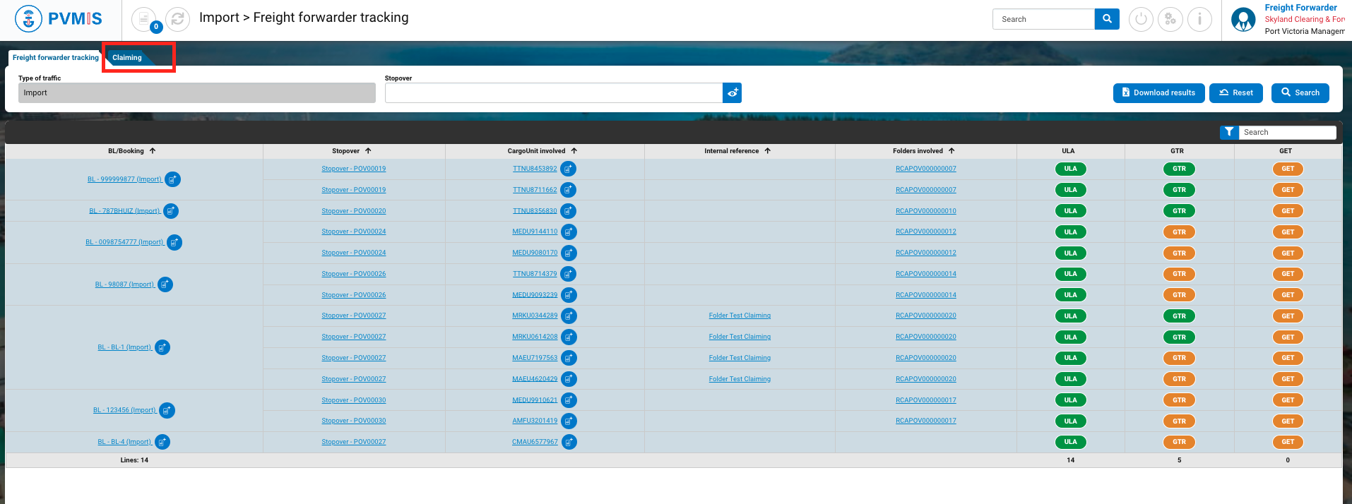Screen dimensions: 1352x504
Task: Open the RCAPOV000000010 folder link
Action: tap(925, 211)
